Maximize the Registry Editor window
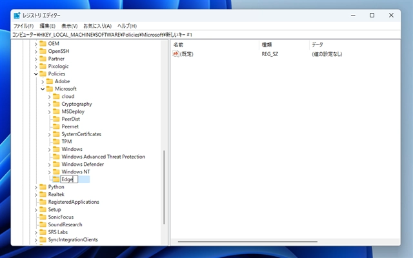 [372, 15]
